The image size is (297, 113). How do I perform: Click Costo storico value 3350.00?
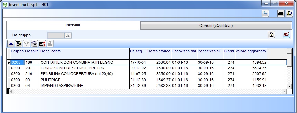(159, 74)
